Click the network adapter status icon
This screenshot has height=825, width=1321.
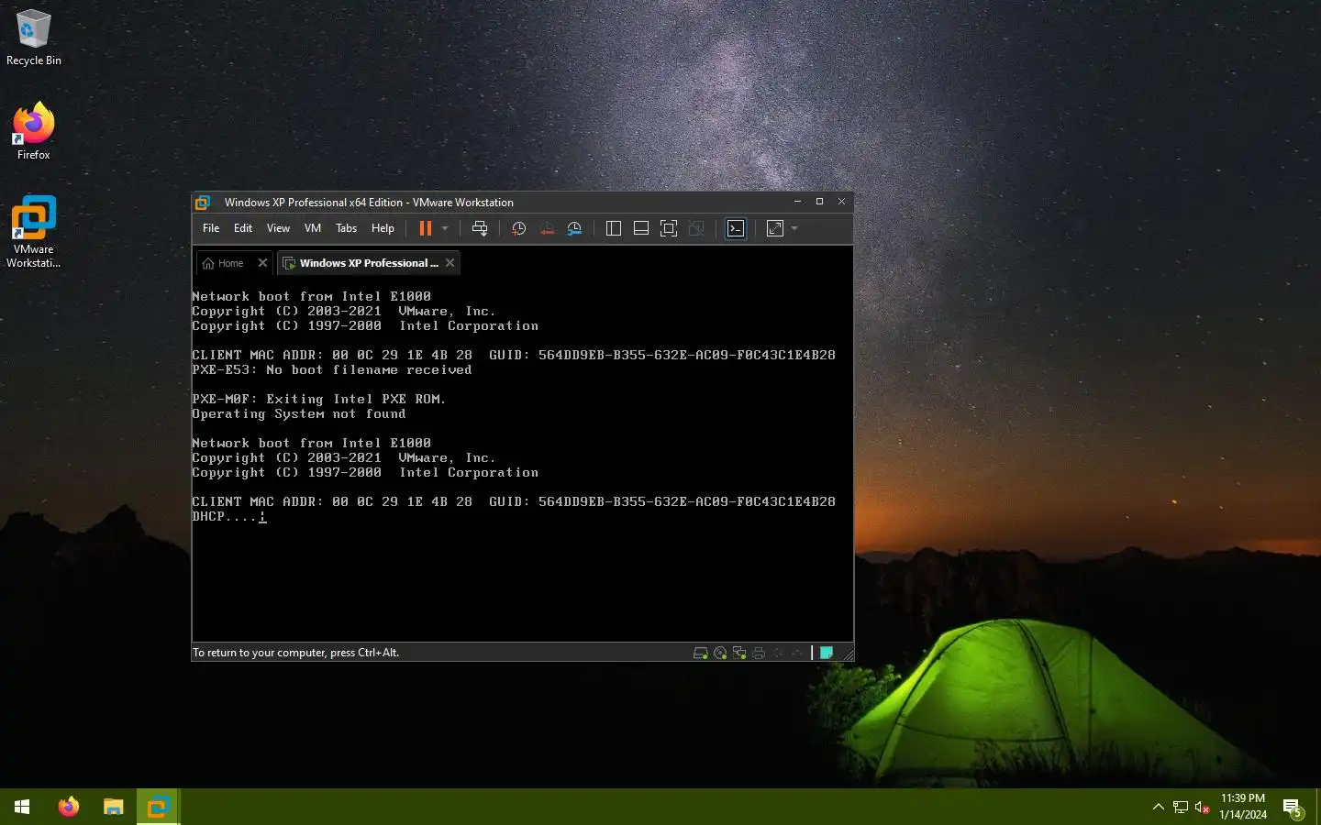click(x=739, y=653)
